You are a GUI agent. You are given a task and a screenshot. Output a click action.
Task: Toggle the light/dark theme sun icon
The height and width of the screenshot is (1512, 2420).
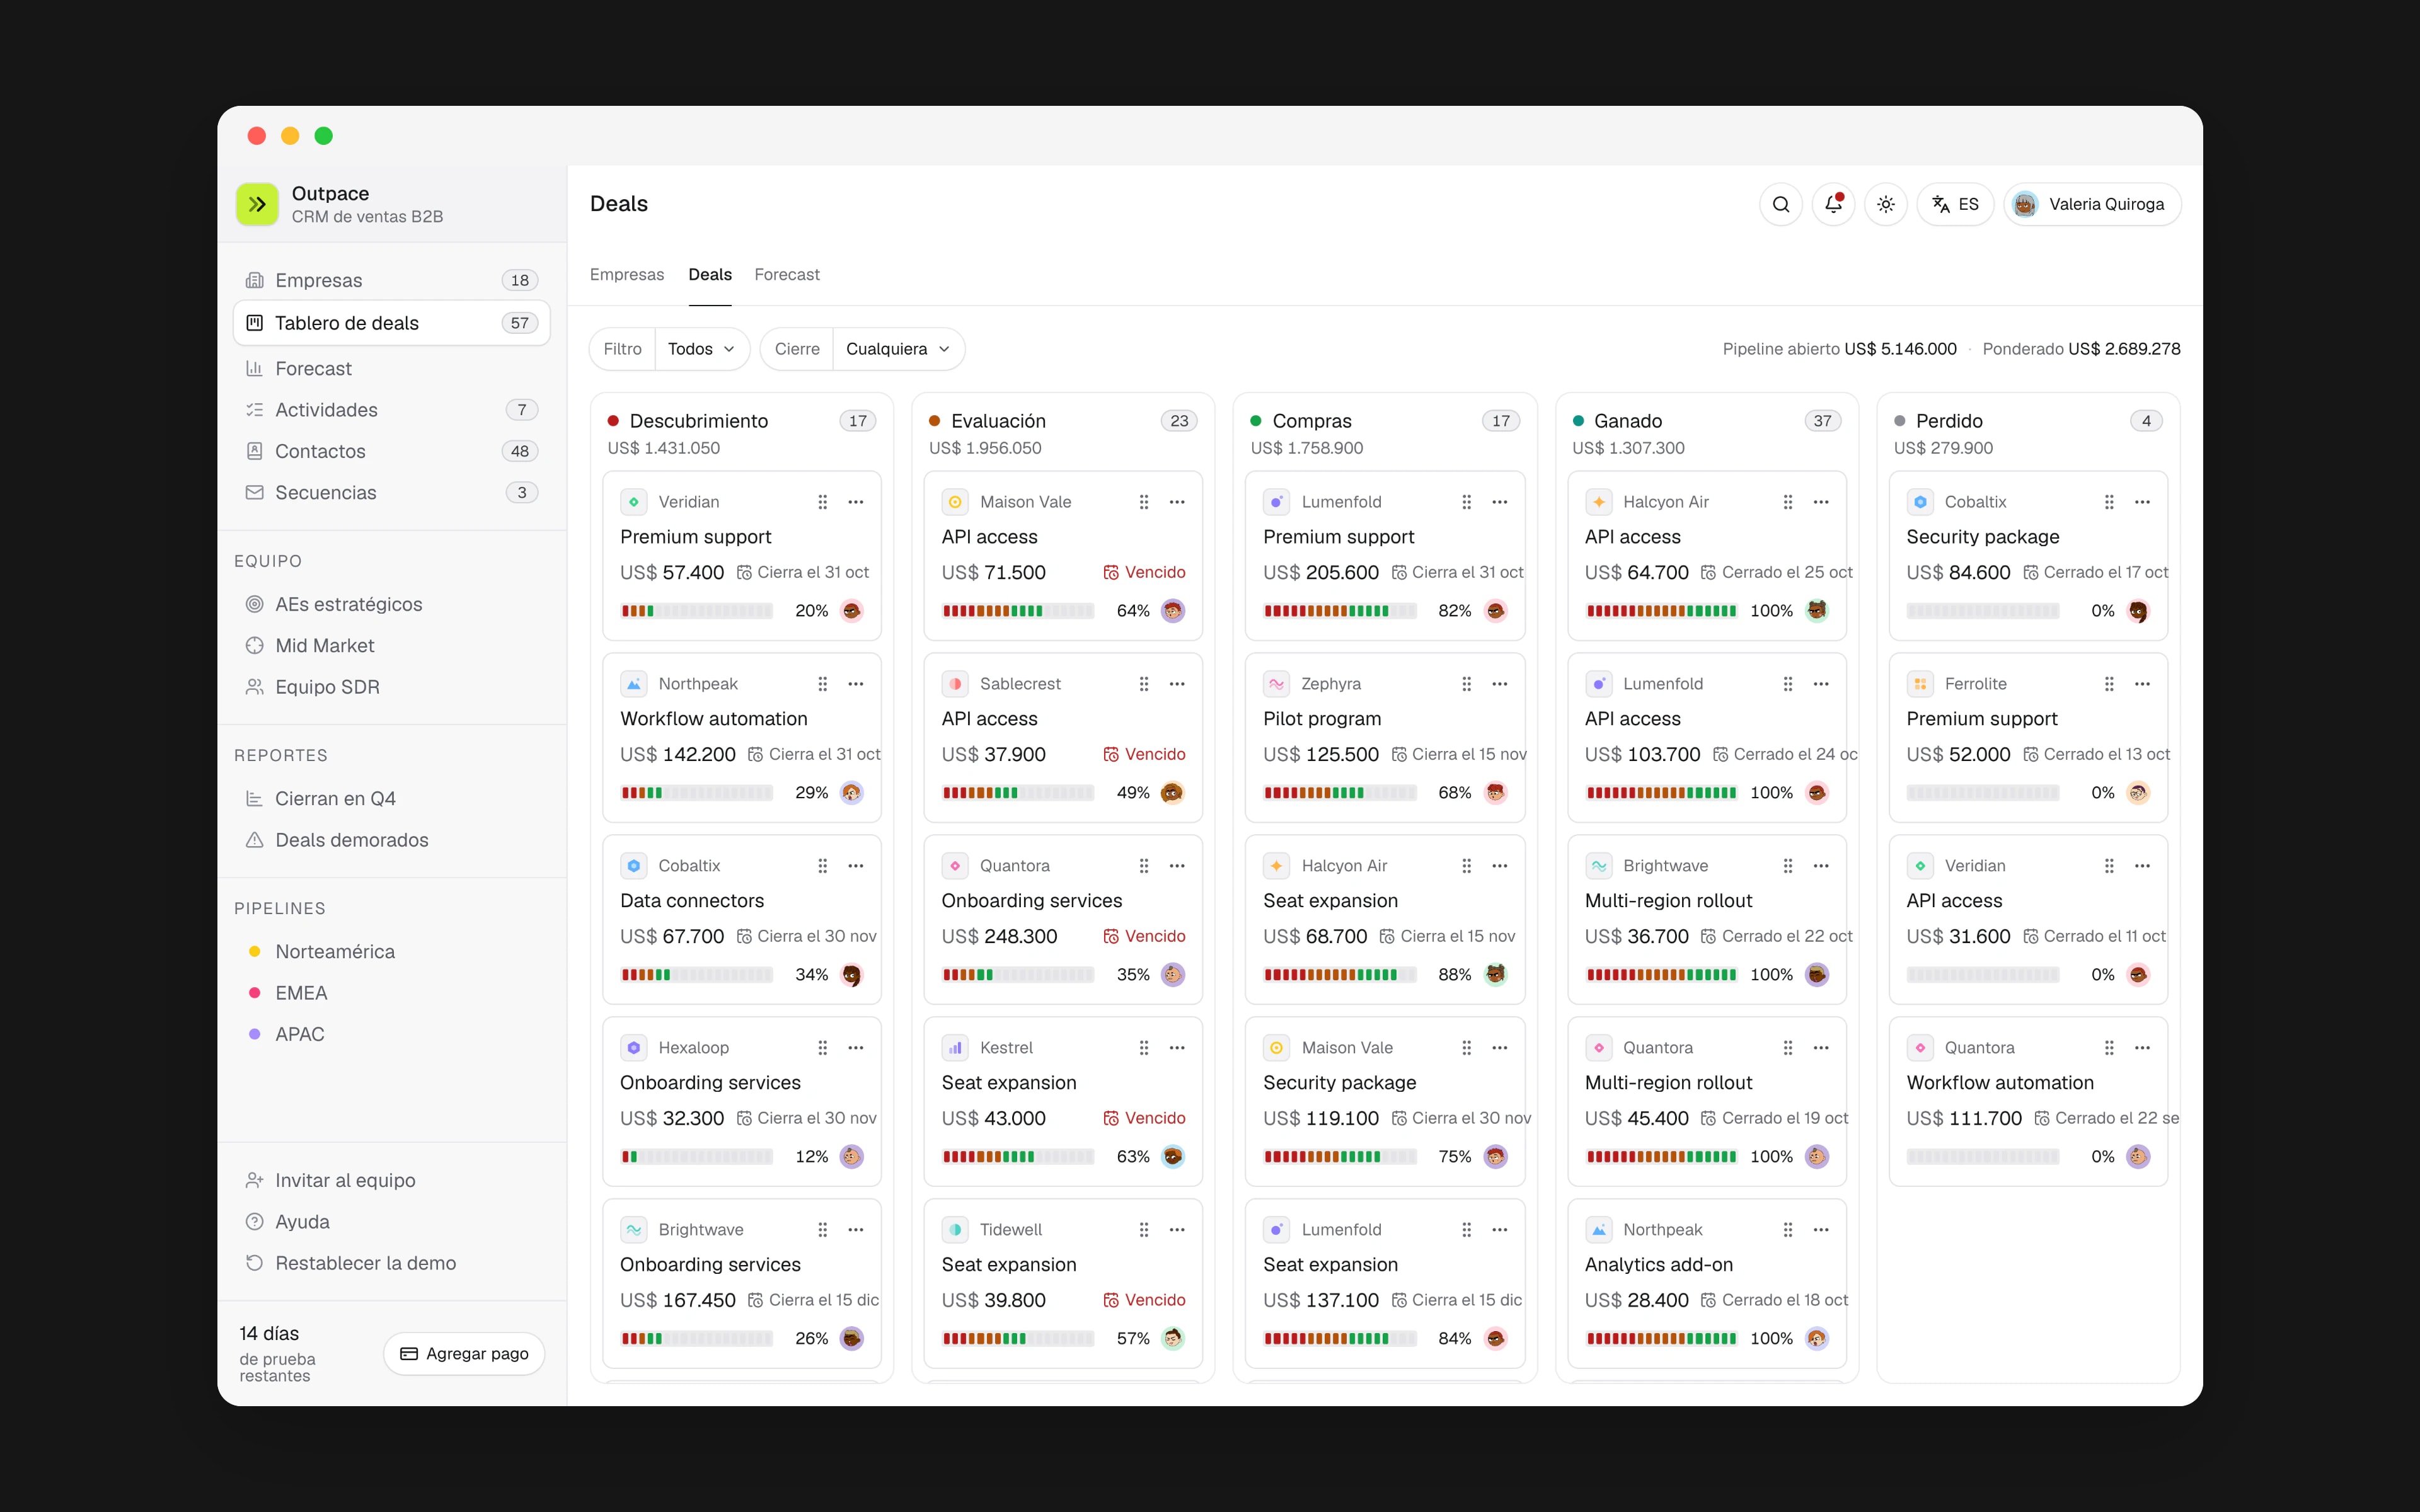1886,204
